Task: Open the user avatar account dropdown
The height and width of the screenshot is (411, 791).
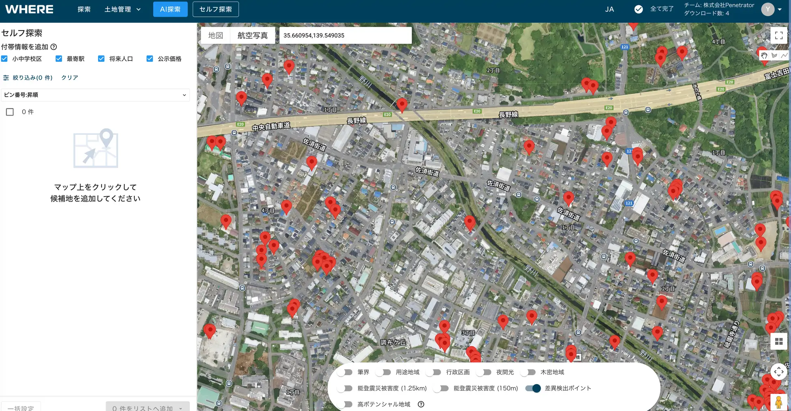Action: pyautogui.click(x=771, y=9)
